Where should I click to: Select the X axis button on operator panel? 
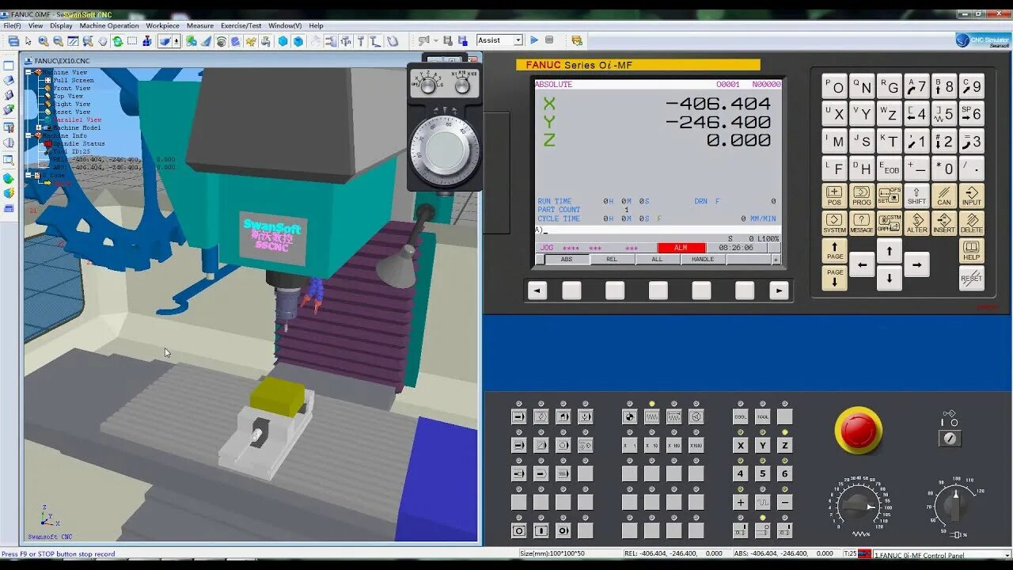[741, 446]
